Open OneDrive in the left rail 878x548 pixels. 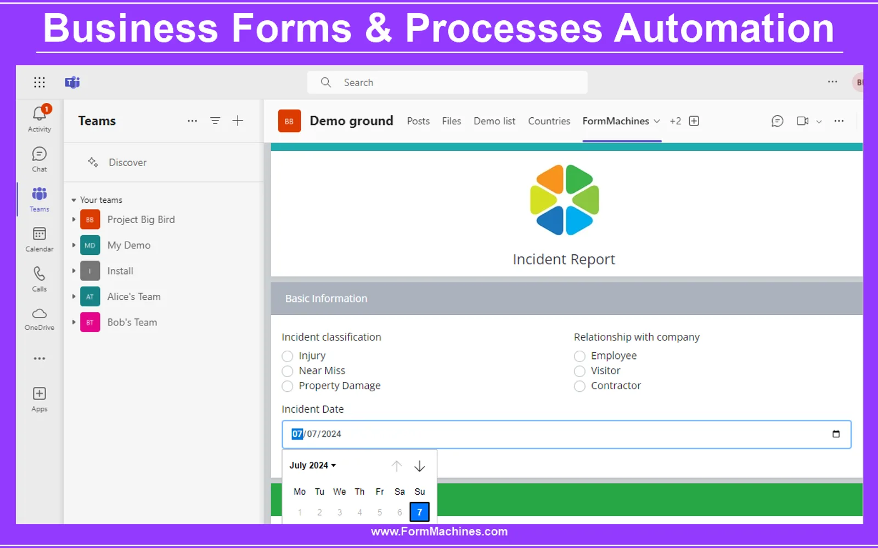(40, 319)
